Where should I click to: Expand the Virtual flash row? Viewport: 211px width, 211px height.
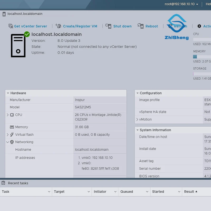[8, 135]
